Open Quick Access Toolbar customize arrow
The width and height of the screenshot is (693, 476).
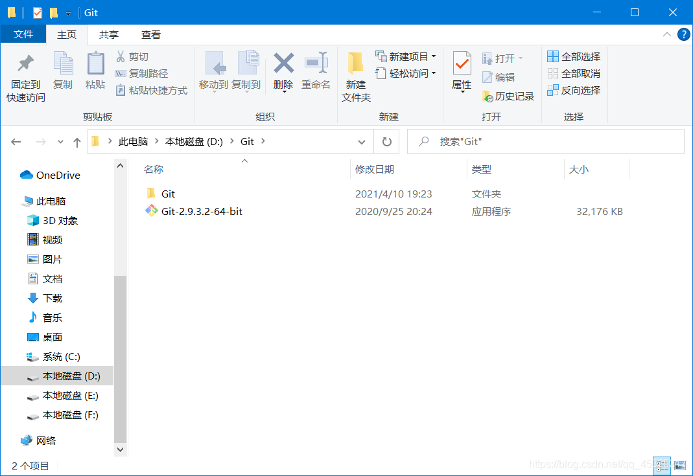[69, 13]
